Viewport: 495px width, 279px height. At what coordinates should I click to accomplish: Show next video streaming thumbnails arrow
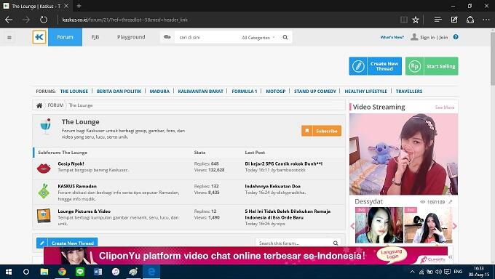point(455,226)
